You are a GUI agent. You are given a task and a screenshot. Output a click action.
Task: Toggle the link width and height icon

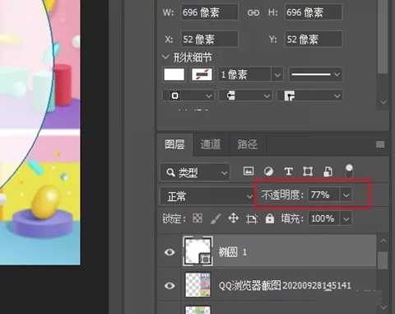pyautogui.click(x=253, y=12)
